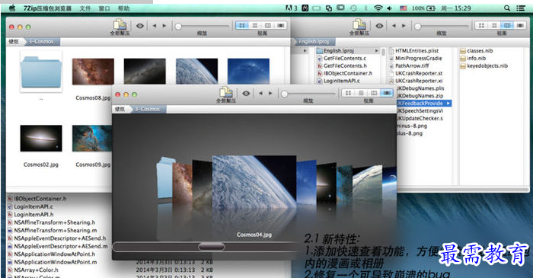This screenshot has width=533, height=278.
Task: Go forward in the right window toolbar
Action: [x=404, y=26]
